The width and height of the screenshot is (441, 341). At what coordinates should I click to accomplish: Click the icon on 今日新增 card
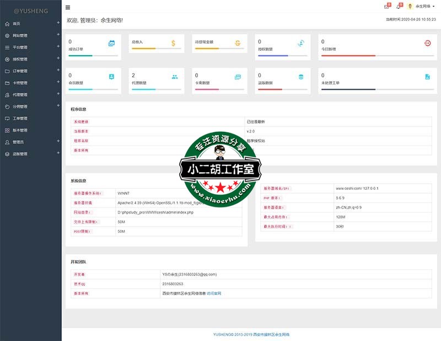tap(427, 43)
